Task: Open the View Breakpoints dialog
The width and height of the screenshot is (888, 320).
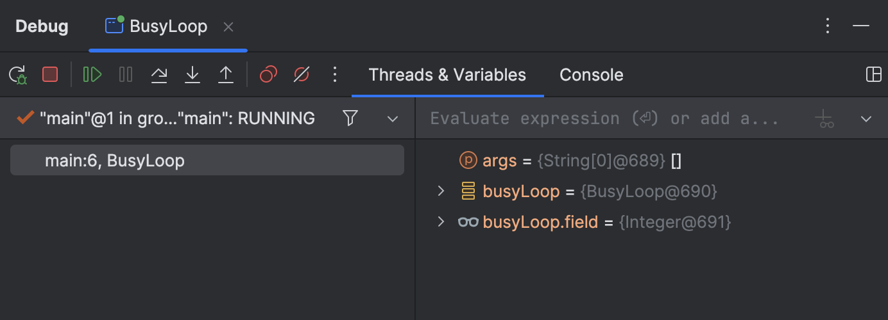Action: [x=268, y=75]
